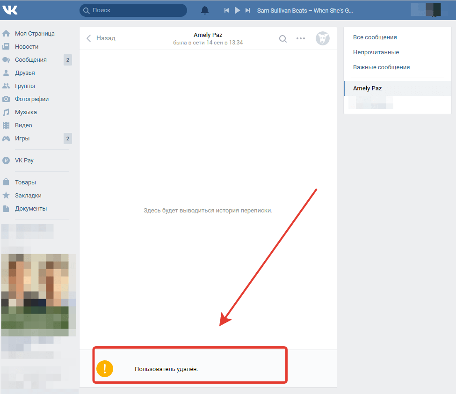The width and height of the screenshot is (456, 394).
Task: Play the current audio track
Action: point(237,10)
